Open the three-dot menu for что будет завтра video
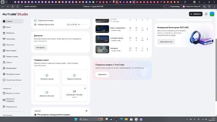The height and width of the screenshot is (122, 217). click(147, 39)
